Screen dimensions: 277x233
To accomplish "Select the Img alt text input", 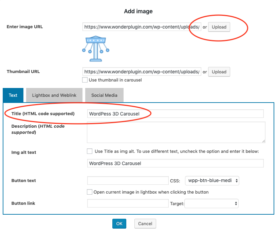I will click(175, 163).
